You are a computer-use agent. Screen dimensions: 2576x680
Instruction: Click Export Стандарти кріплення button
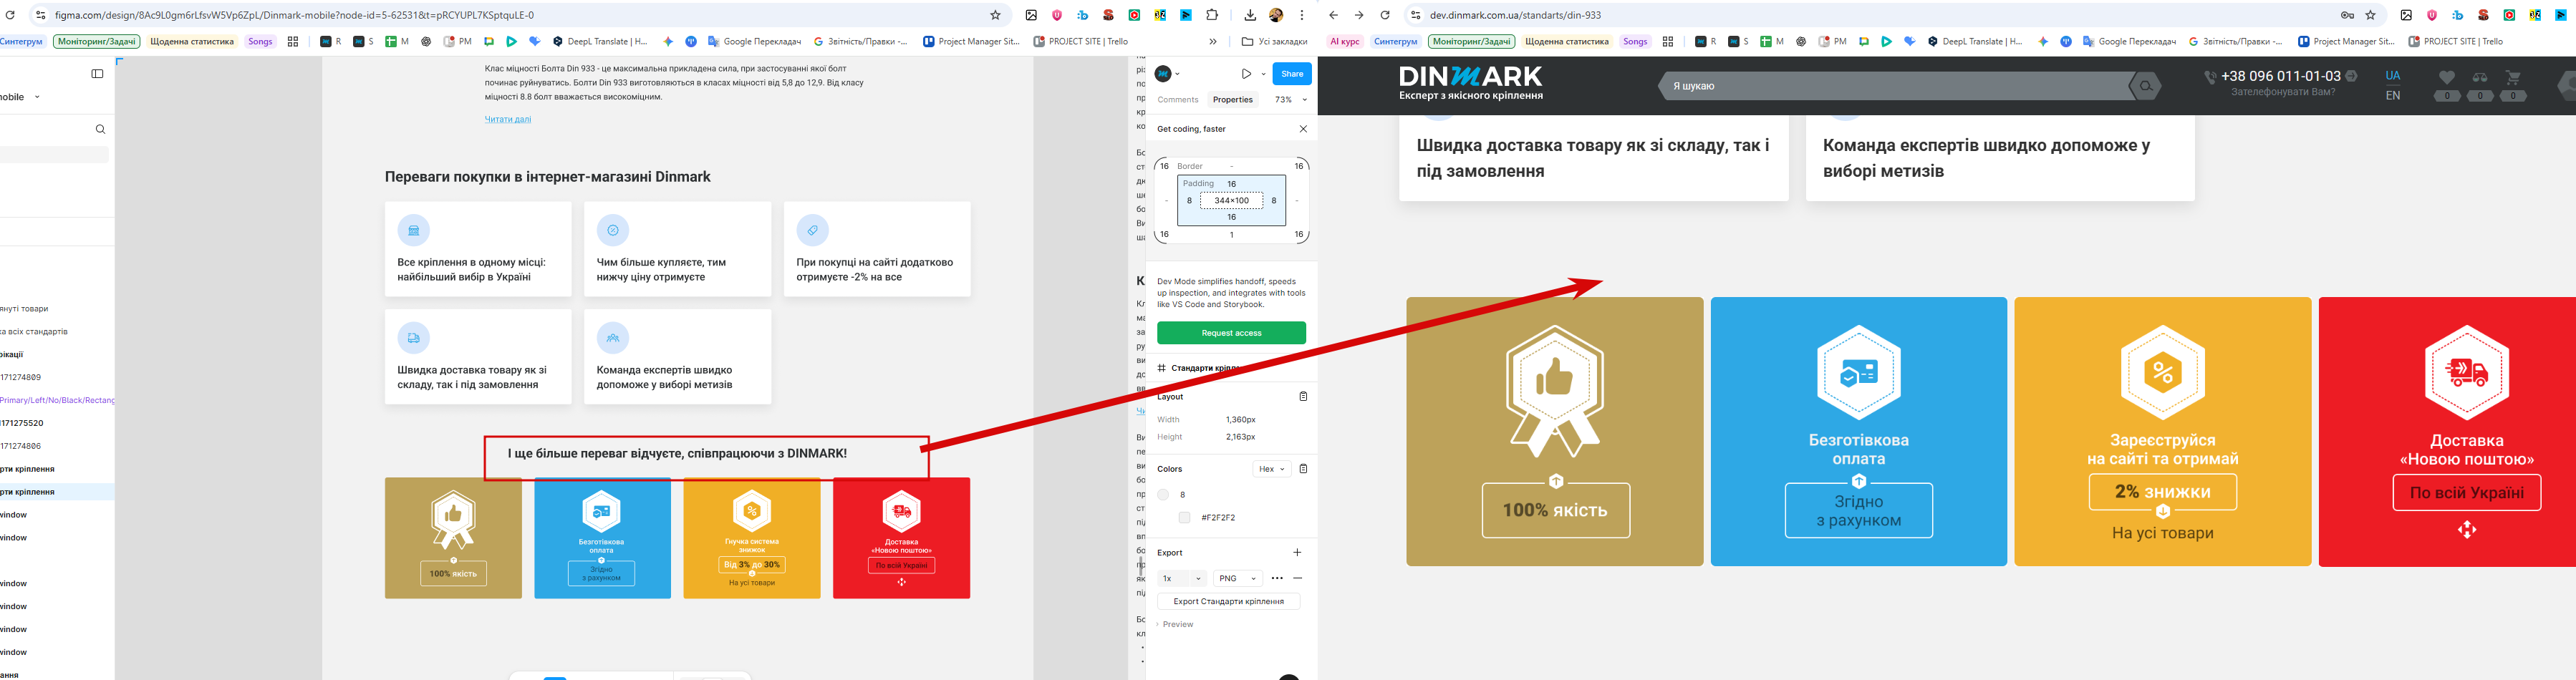pyautogui.click(x=1228, y=601)
